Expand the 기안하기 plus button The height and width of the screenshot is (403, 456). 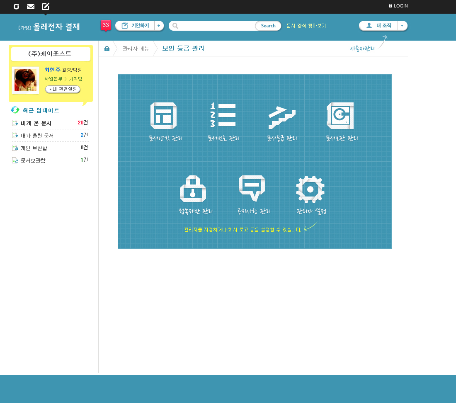point(159,26)
